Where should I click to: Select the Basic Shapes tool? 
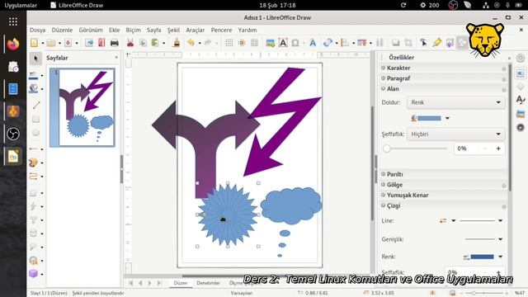[x=33, y=193]
